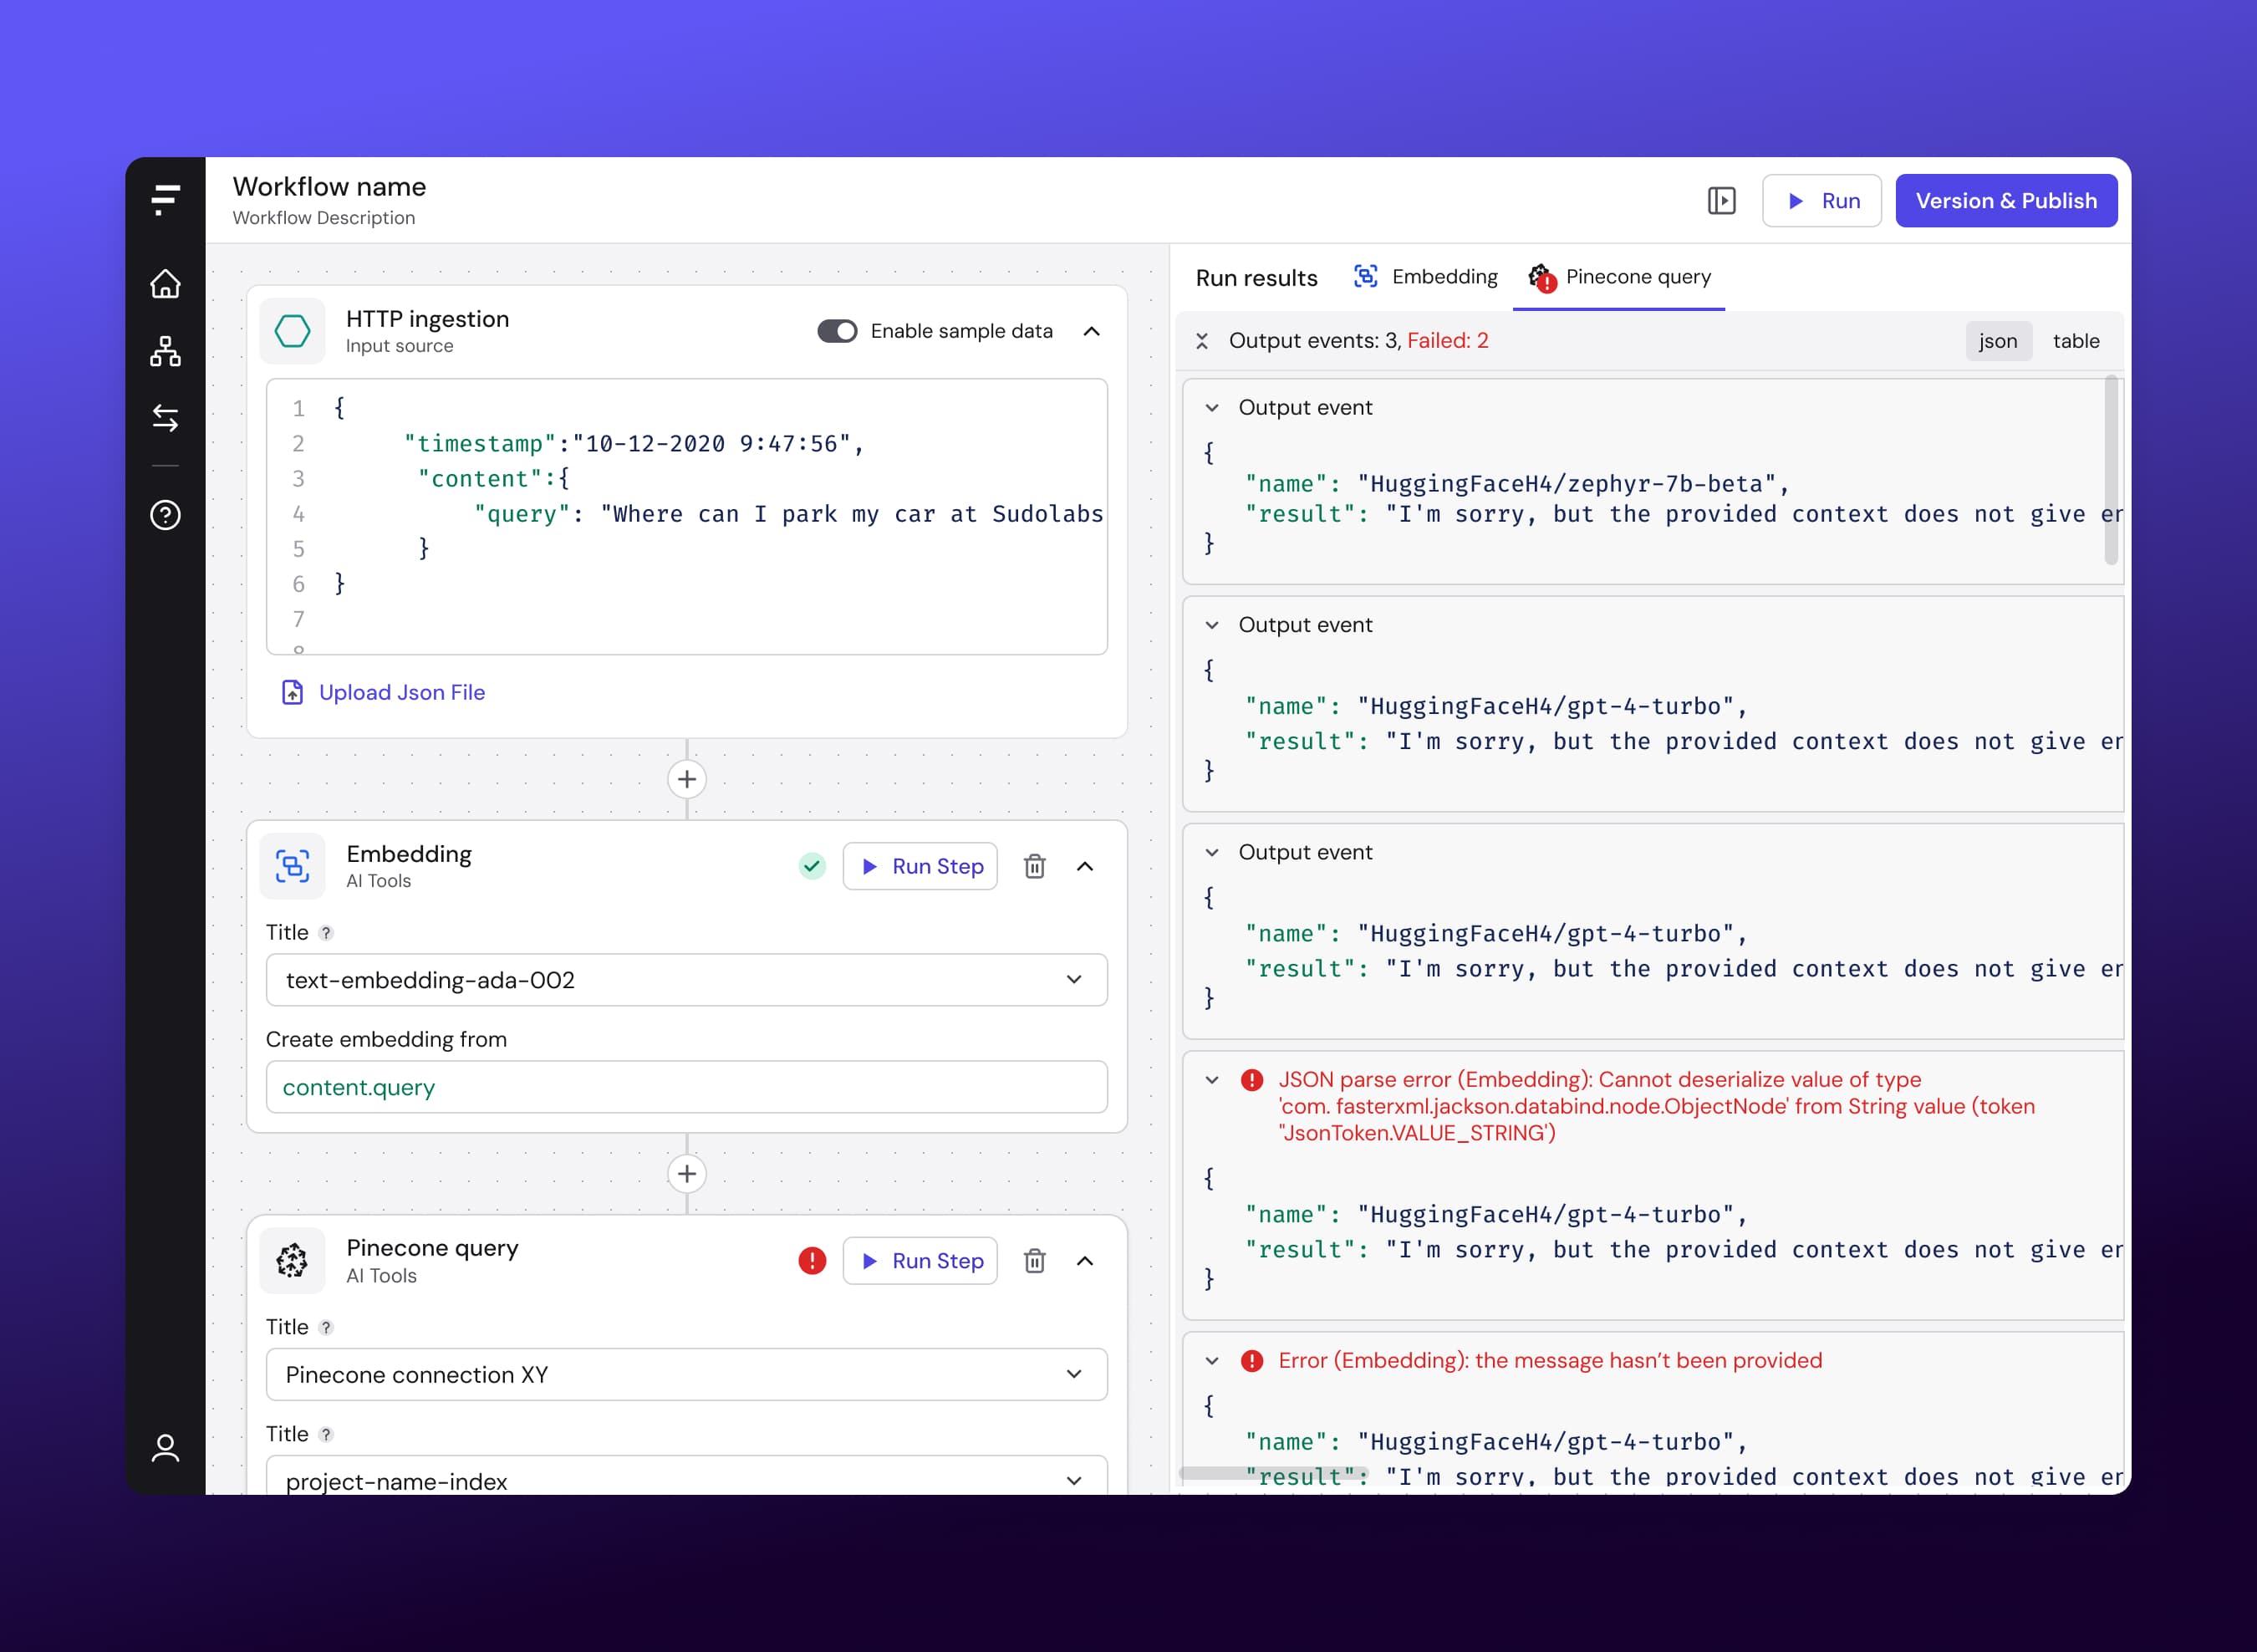Disable the Enable sample data toggle
This screenshot has width=2257, height=1652.
pyautogui.click(x=836, y=331)
